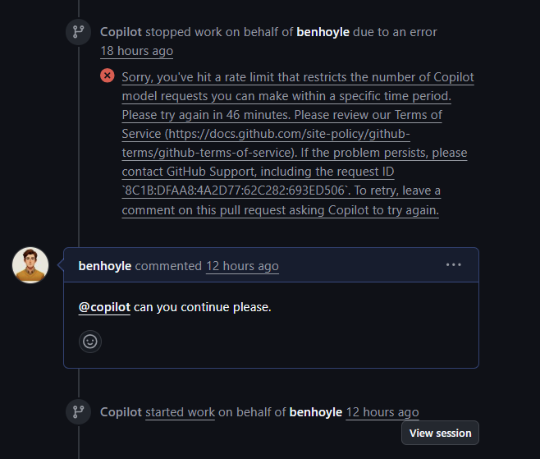This screenshot has width=540, height=459.
Task: Click Copilot name in stopped work event
Action: 121,32
